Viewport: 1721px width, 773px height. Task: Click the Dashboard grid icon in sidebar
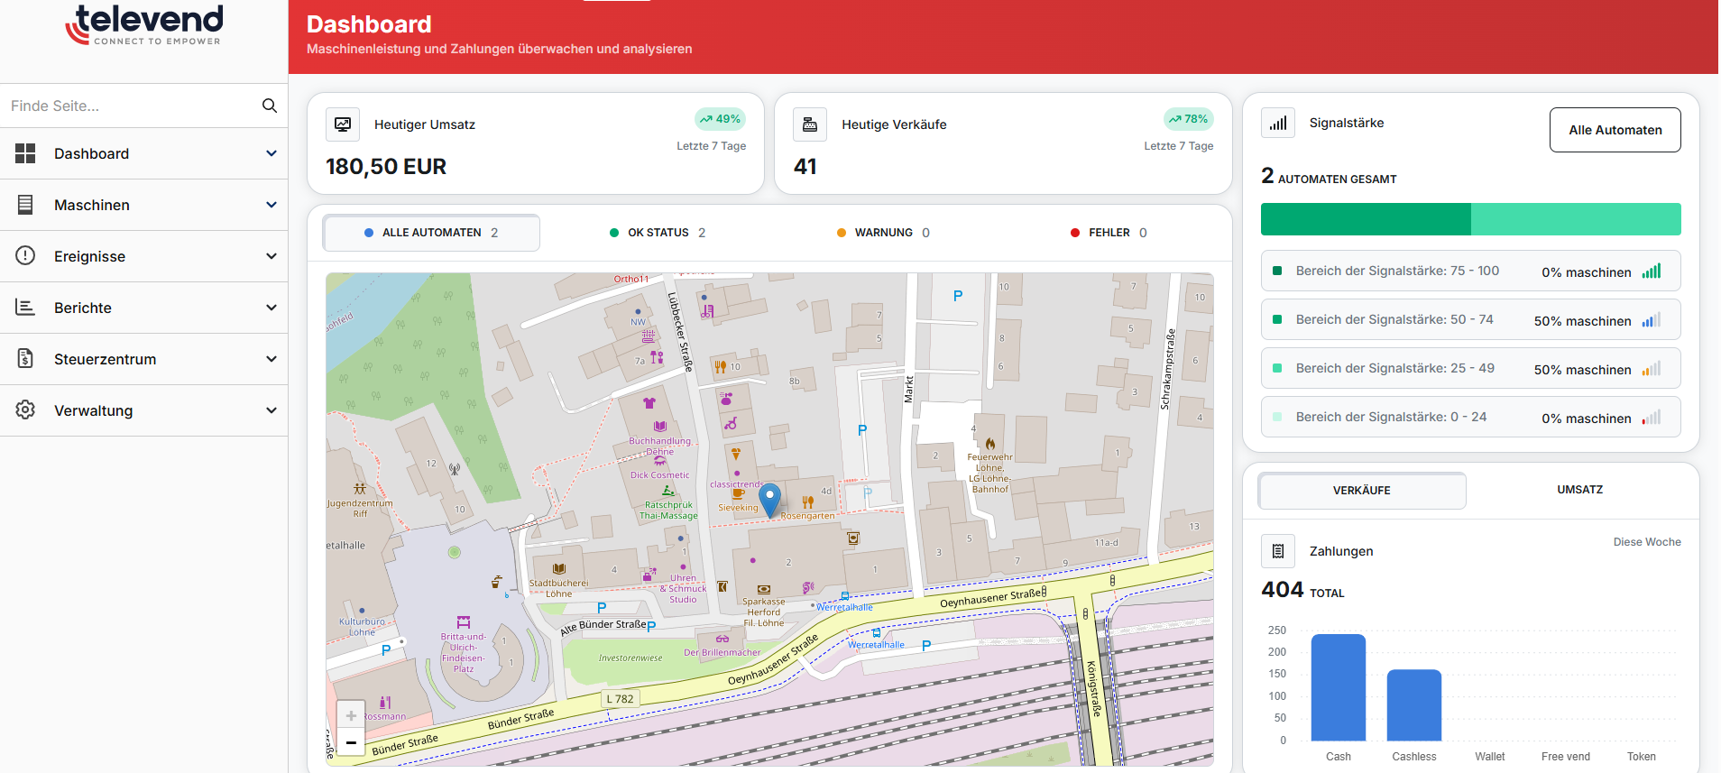(x=25, y=153)
